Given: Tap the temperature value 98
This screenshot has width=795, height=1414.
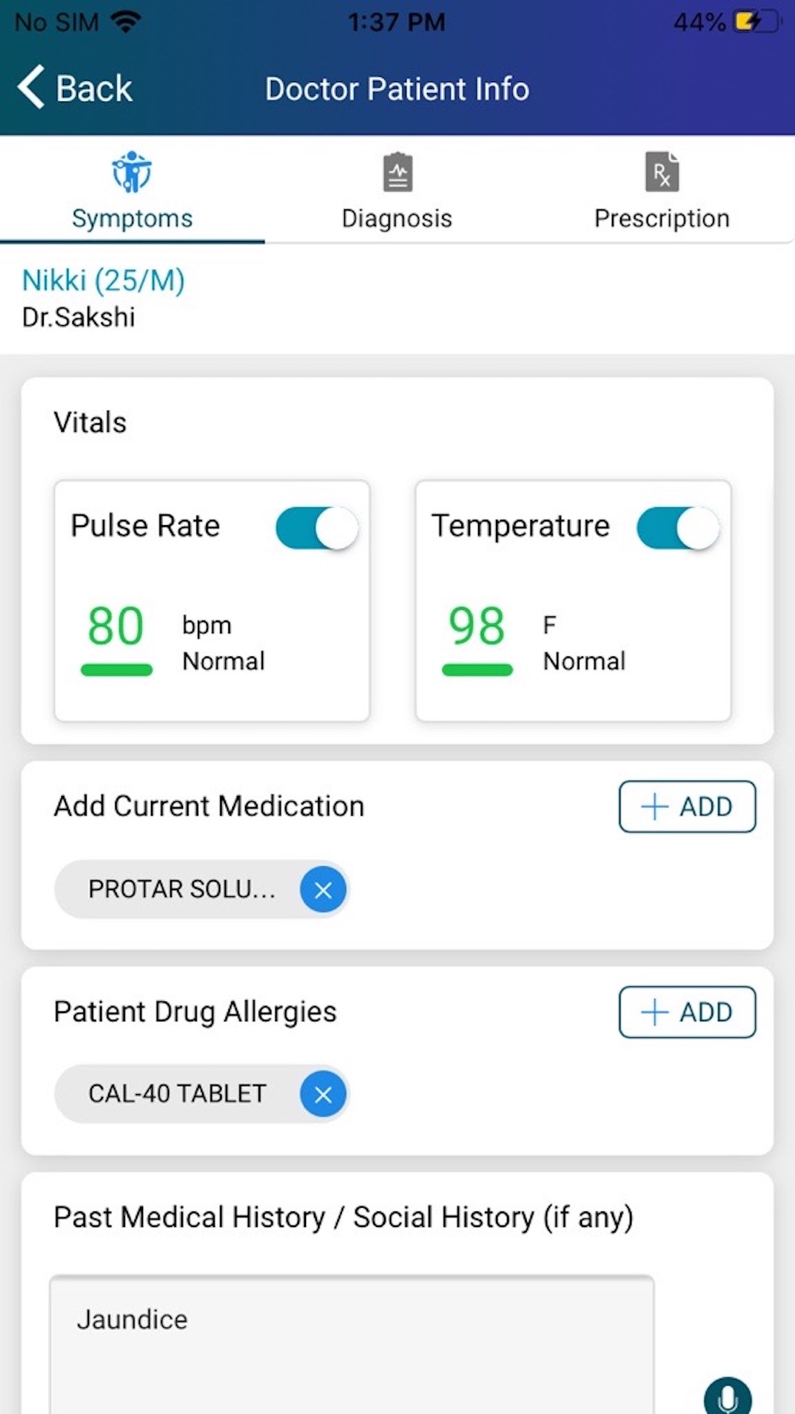Looking at the screenshot, I should [477, 626].
